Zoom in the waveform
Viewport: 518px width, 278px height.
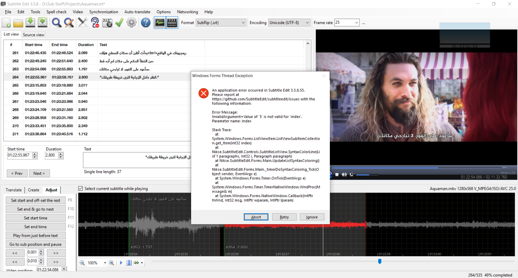pyautogui.click(x=111, y=263)
